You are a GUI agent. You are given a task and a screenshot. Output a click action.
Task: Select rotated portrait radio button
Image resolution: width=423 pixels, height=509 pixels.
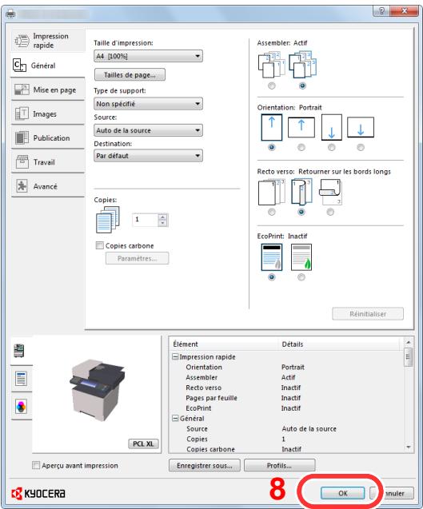(x=331, y=147)
